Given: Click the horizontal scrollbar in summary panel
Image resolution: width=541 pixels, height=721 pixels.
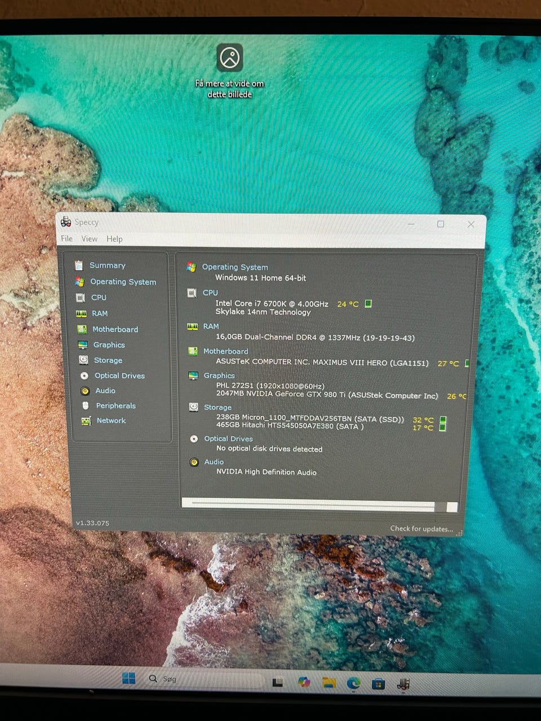Looking at the screenshot, I should (x=319, y=506).
